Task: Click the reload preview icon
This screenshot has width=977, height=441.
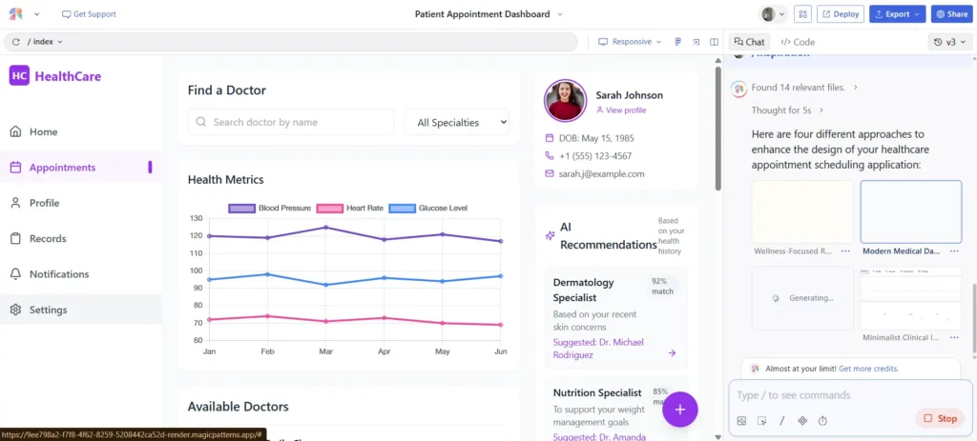Action: point(16,42)
